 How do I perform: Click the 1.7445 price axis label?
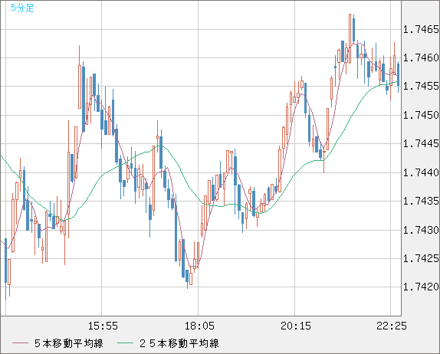click(x=421, y=143)
